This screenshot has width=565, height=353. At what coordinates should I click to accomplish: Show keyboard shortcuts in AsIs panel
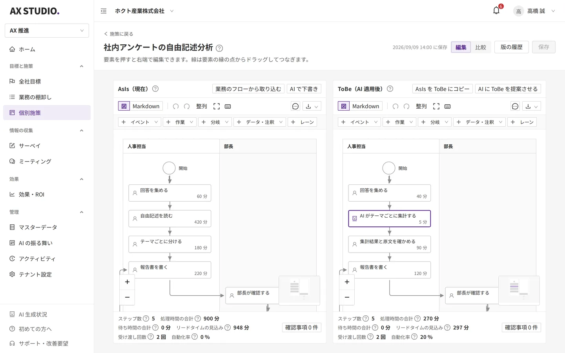pyautogui.click(x=228, y=106)
